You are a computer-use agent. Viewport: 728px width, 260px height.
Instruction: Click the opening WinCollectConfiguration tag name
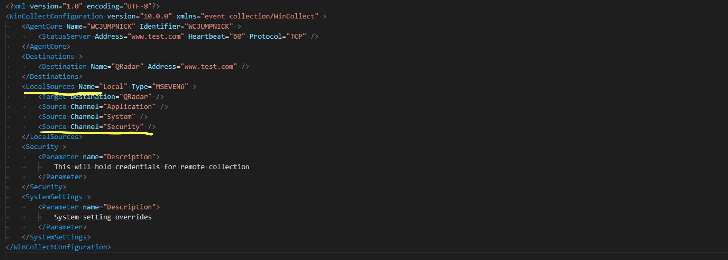(x=56, y=16)
